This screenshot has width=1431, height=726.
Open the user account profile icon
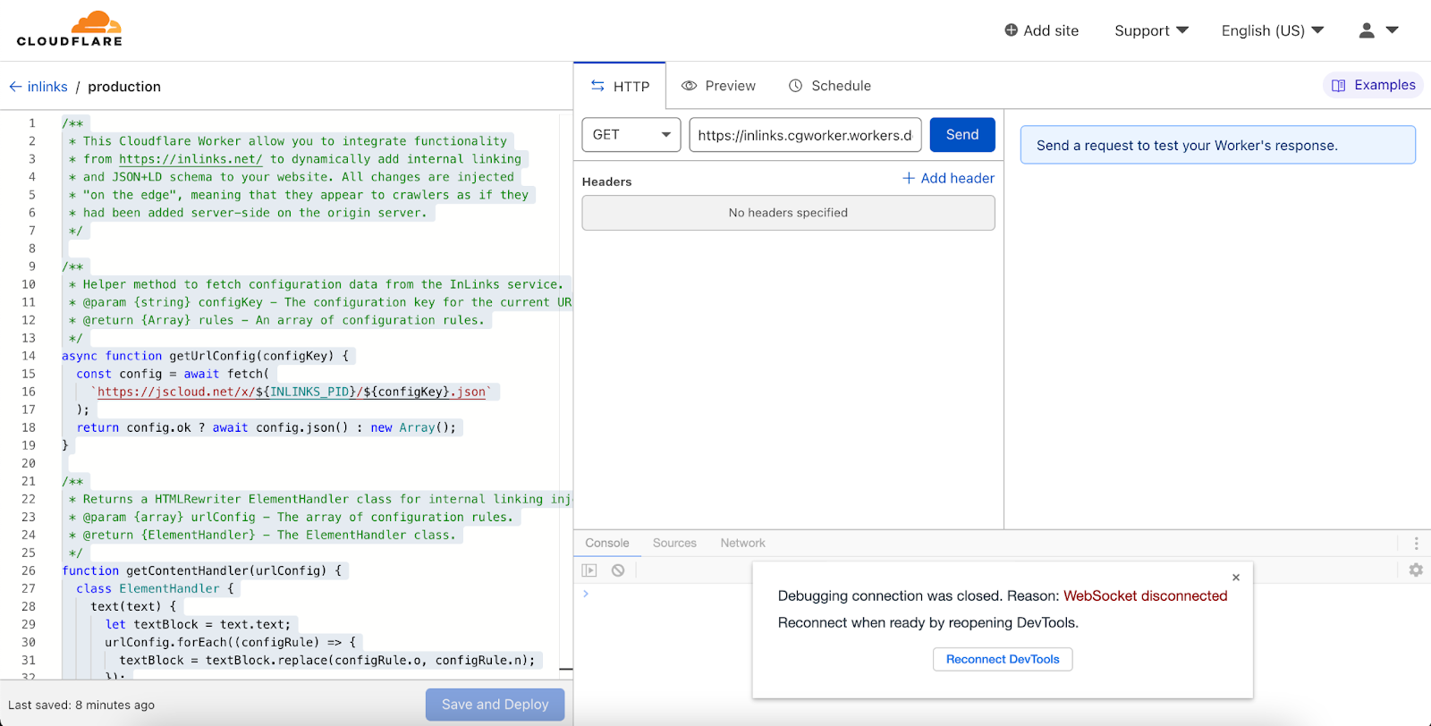click(x=1367, y=30)
